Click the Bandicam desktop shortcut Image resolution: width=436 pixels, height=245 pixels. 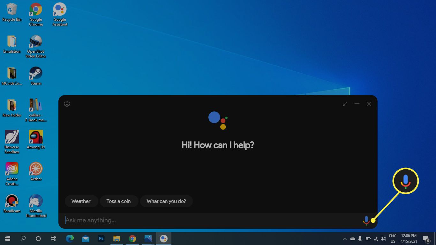12,204
